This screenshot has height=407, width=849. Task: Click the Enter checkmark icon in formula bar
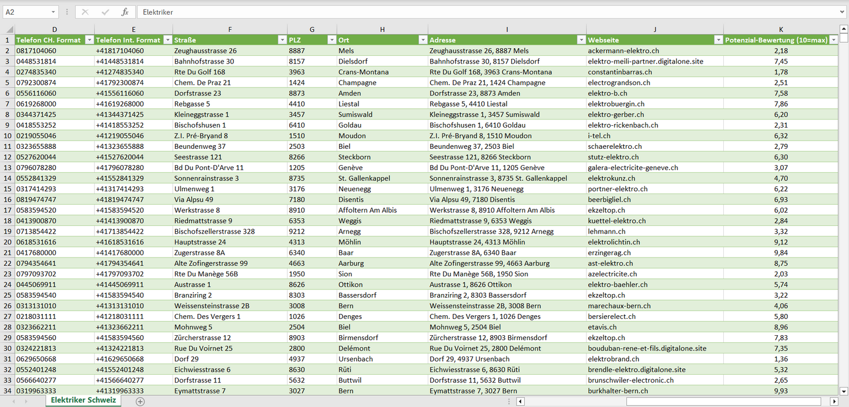tap(105, 12)
